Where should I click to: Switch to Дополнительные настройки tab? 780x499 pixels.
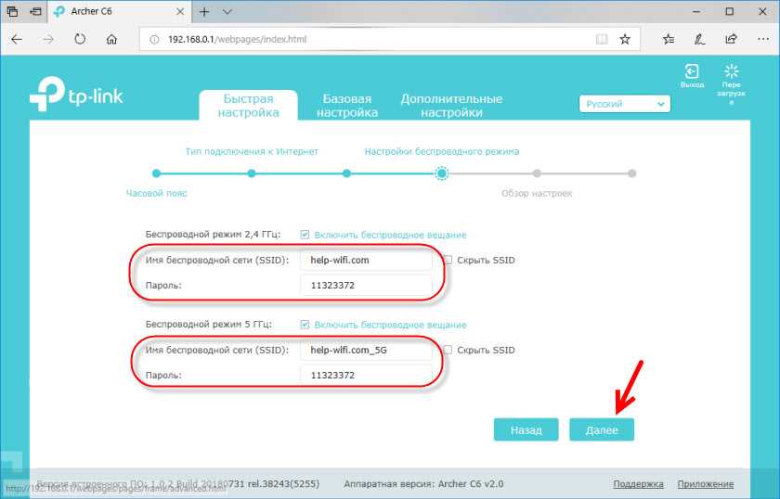(451, 106)
